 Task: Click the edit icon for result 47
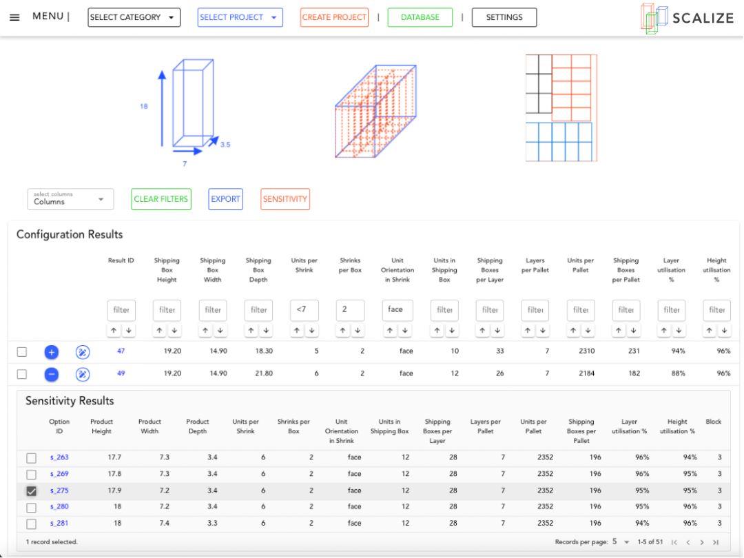[83, 352]
